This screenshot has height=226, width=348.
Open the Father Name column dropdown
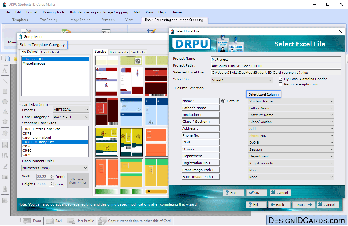291,108
